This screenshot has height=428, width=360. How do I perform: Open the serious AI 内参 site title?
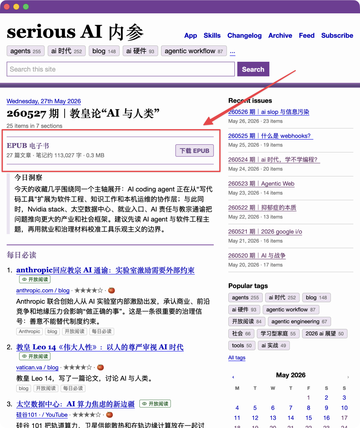coord(75,32)
